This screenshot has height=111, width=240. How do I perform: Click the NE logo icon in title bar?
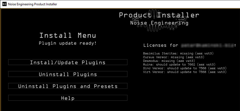4,4
